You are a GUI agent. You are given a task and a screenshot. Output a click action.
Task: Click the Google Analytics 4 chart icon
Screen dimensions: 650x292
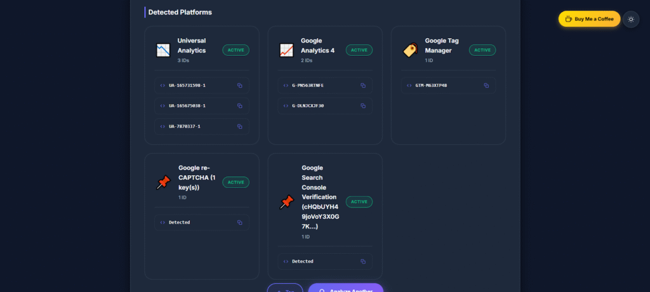click(x=287, y=50)
